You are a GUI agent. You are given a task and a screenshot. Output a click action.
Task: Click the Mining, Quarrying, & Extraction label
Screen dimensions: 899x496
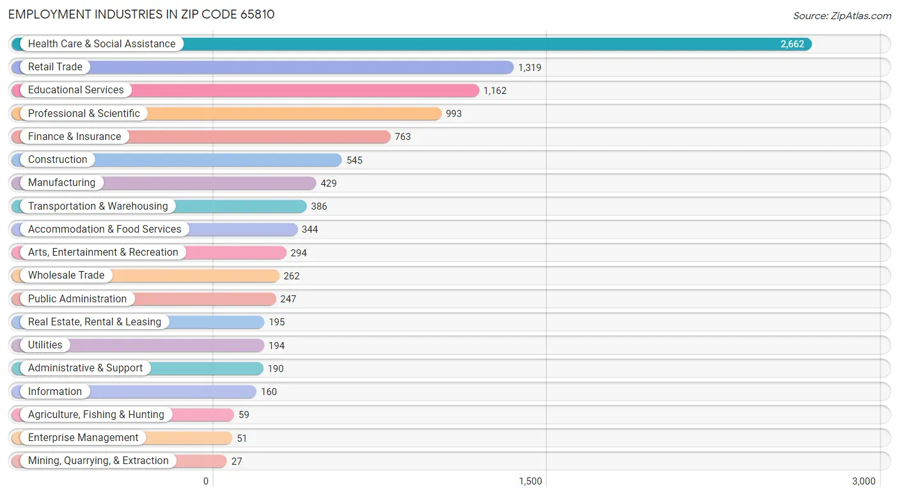coord(98,461)
